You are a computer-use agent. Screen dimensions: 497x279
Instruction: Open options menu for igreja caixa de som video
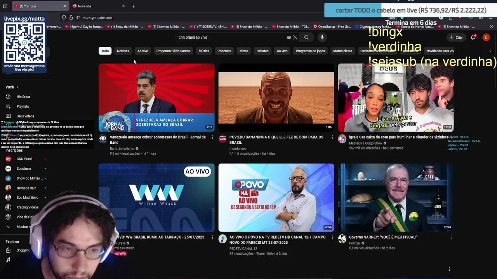(x=452, y=137)
